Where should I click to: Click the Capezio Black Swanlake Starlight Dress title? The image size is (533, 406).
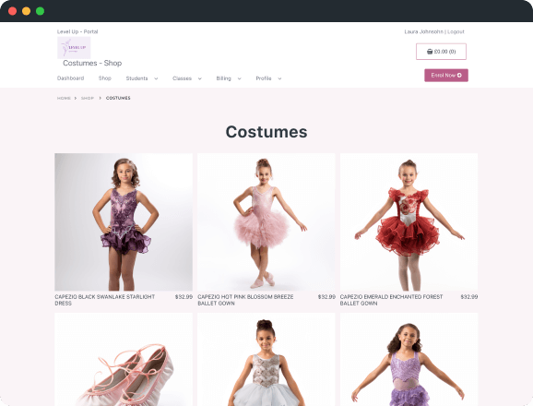105,300
